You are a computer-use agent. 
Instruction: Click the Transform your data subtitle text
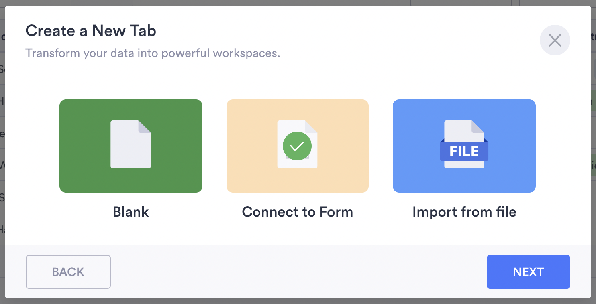click(x=153, y=53)
